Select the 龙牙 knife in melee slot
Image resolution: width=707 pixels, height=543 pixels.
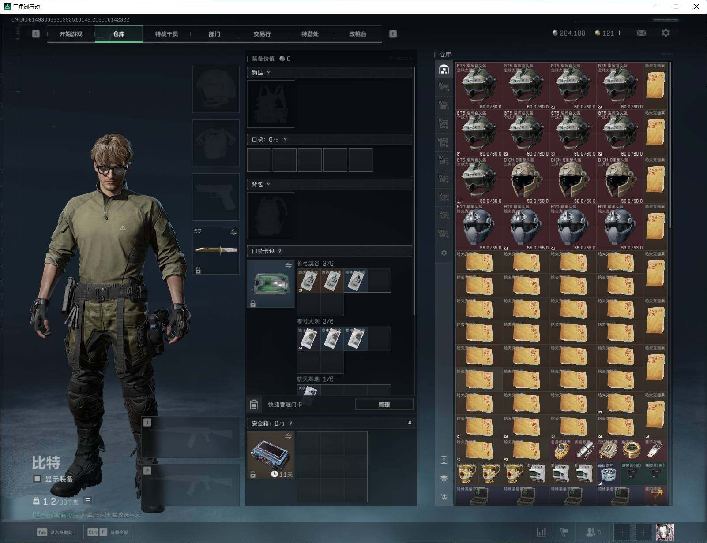point(216,251)
